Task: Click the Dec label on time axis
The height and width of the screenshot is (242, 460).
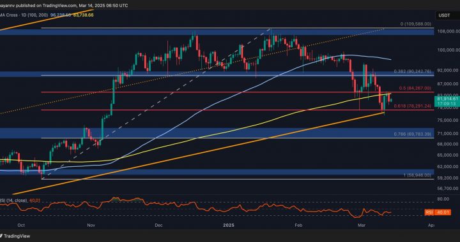Action: click(158, 225)
